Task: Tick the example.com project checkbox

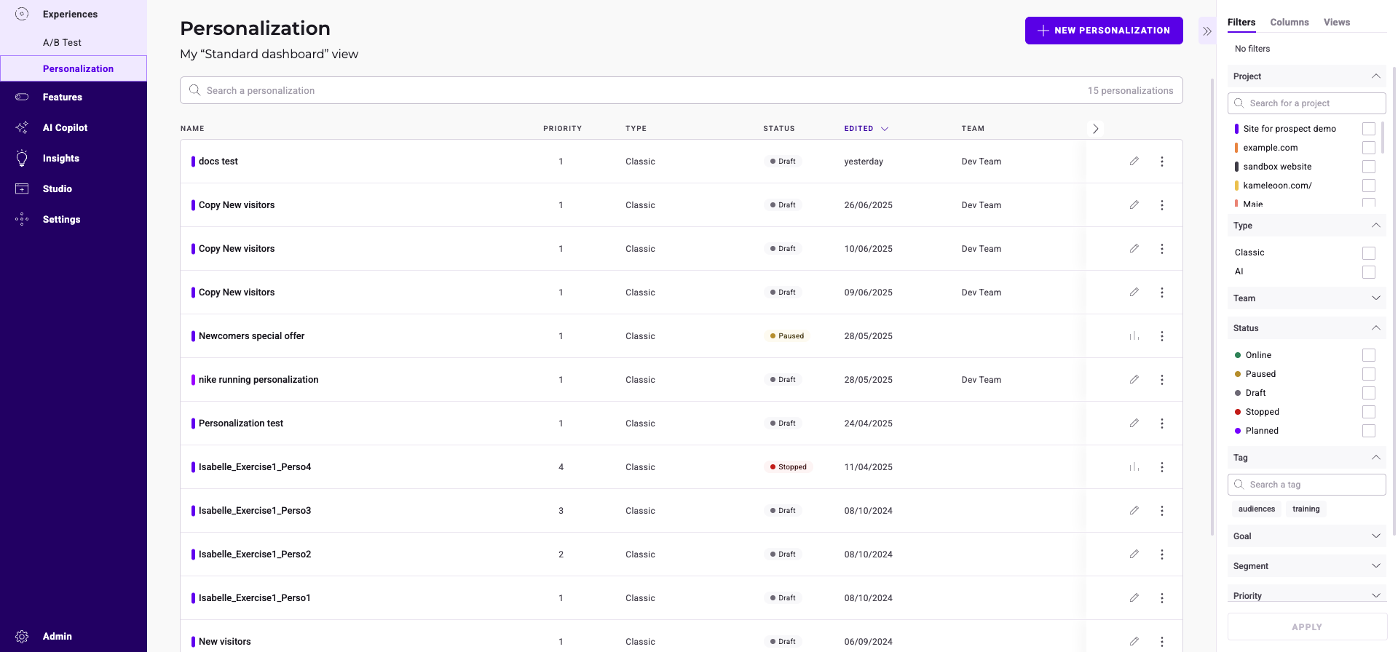Action: [1368, 148]
